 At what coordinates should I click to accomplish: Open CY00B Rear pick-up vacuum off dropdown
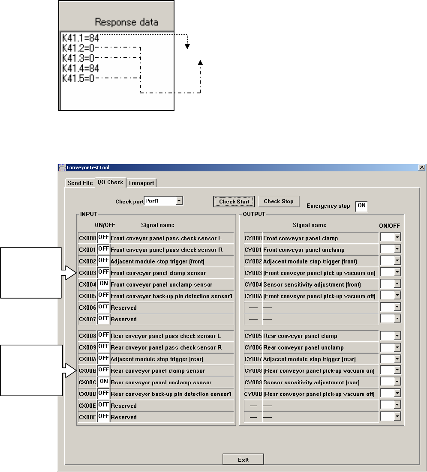(397, 393)
